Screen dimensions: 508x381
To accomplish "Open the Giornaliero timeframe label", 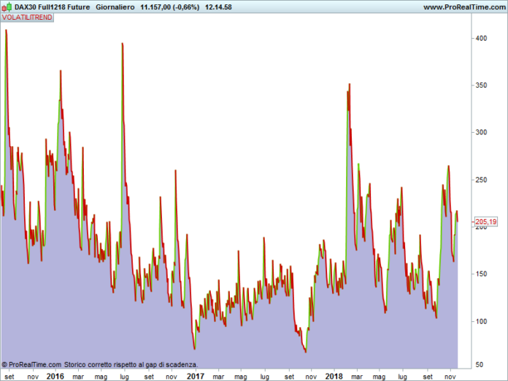I will [x=115, y=7].
